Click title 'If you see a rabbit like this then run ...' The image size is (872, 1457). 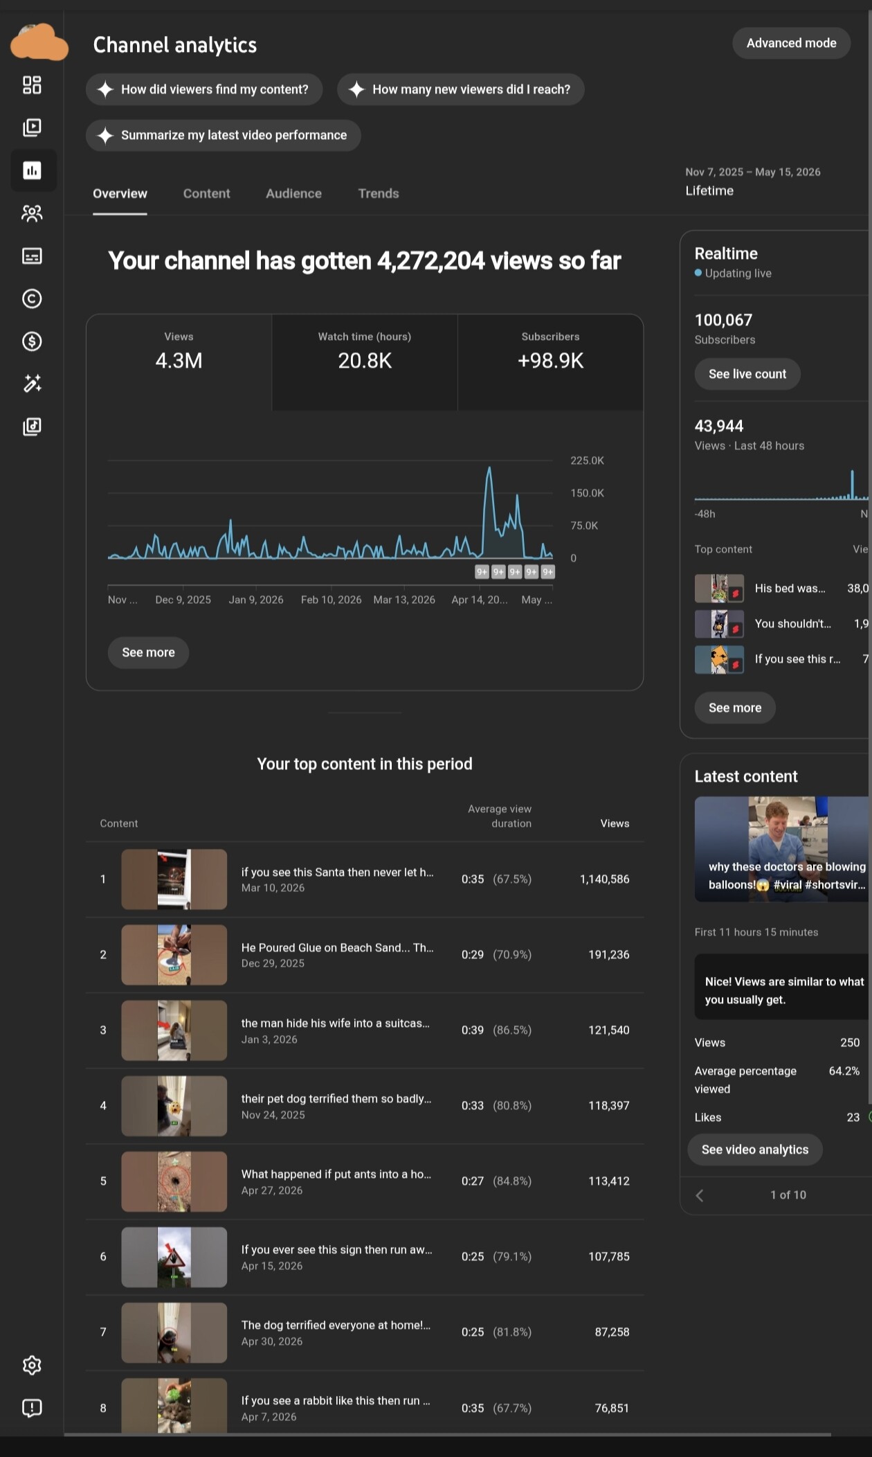click(x=335, y=1400)
